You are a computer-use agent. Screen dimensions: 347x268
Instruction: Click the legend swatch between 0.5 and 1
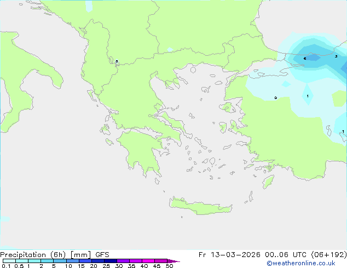pos(22,261)
